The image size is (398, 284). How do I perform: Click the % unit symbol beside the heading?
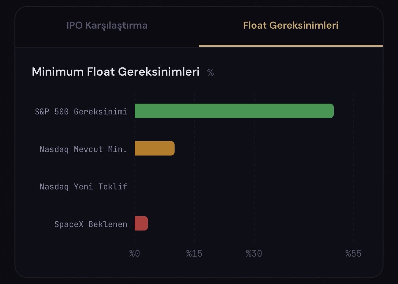point(210,73)
